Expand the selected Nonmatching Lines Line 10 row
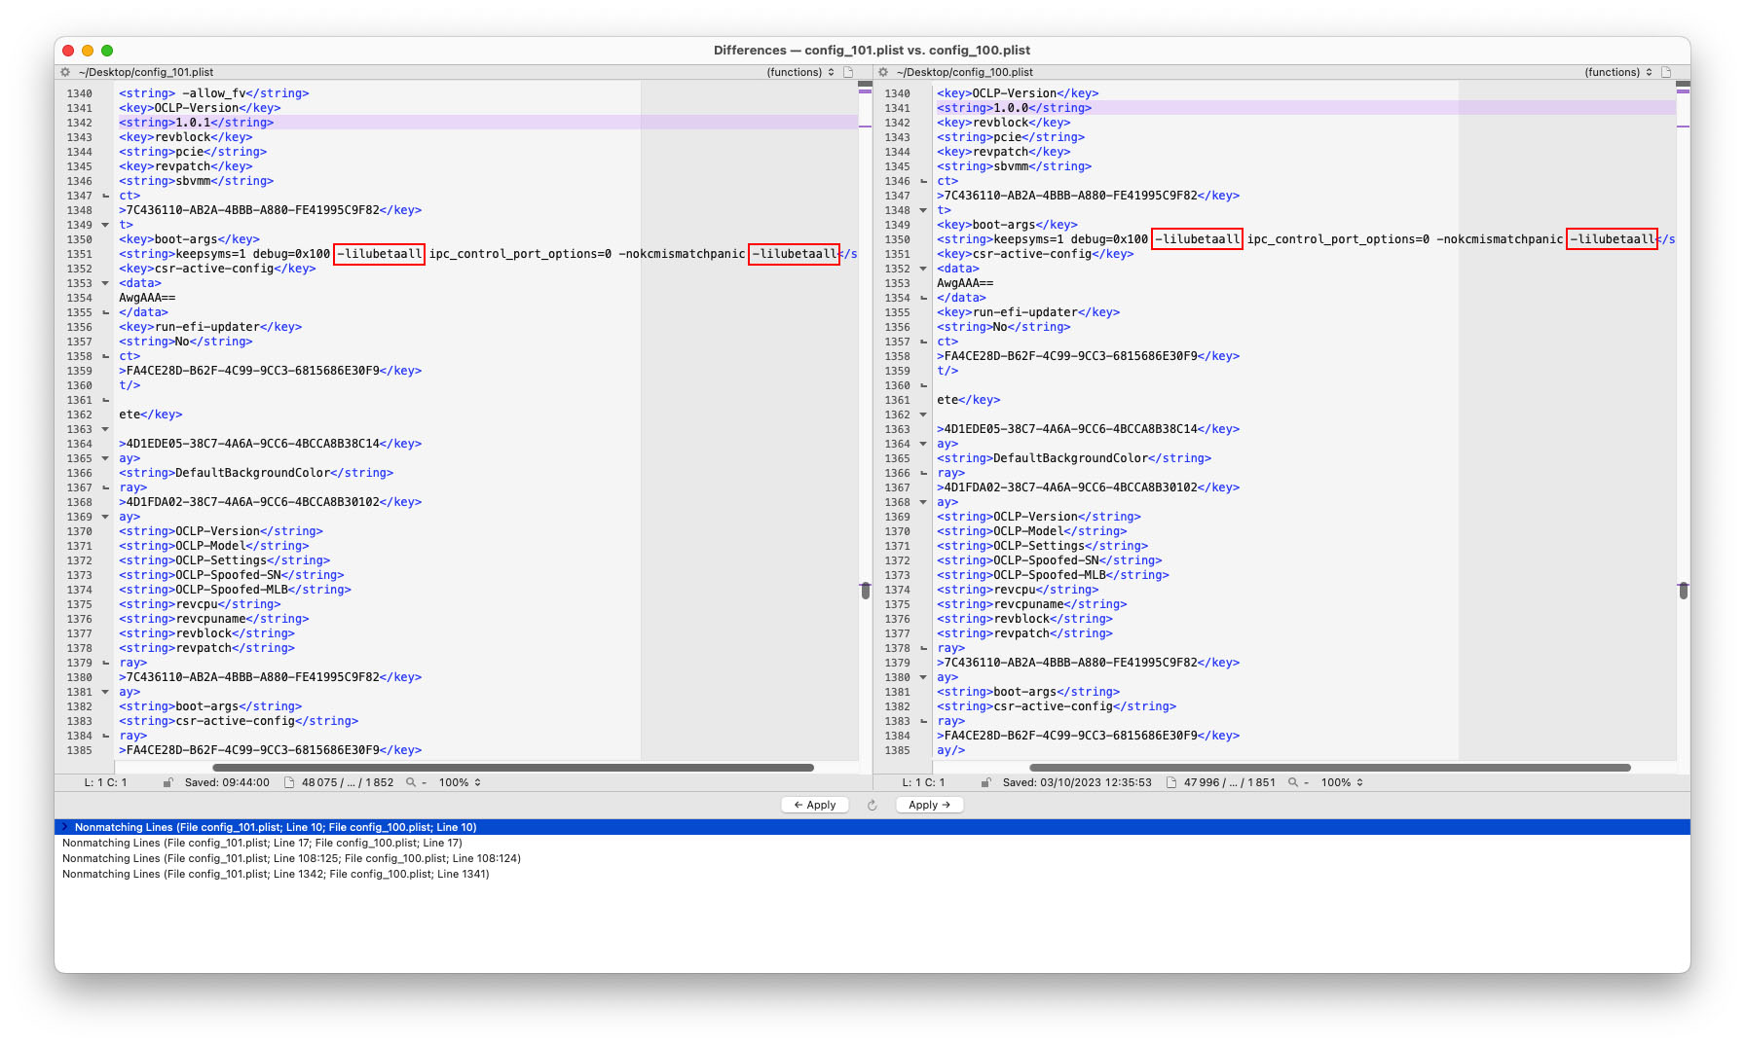Viewport: 1745px width, 1045px height. coord(65,827)
